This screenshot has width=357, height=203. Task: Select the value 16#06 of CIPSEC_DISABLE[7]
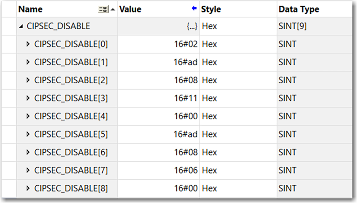point(186,170)
